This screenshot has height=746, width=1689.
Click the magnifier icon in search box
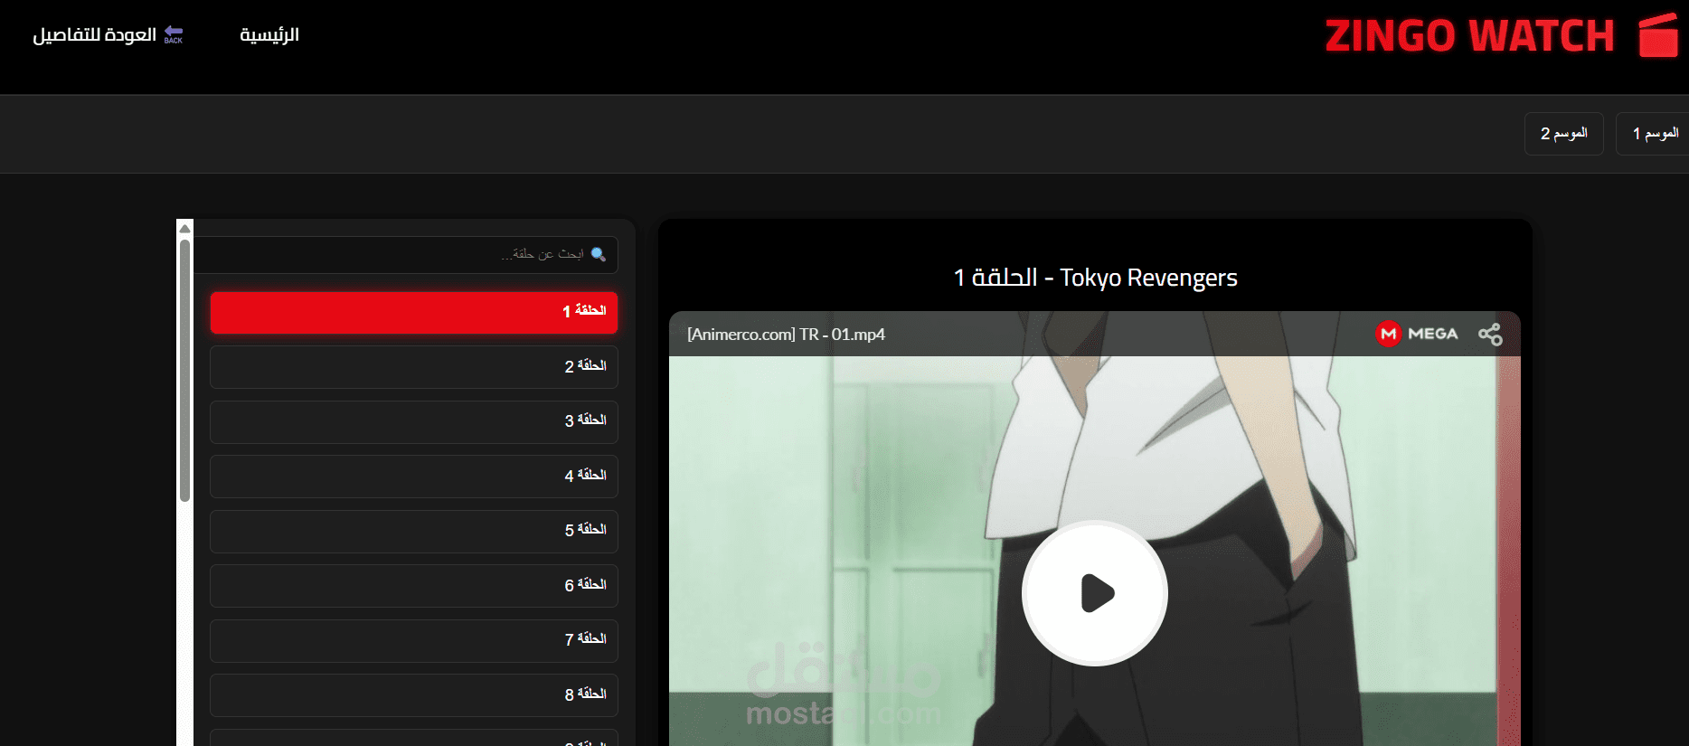598,254
